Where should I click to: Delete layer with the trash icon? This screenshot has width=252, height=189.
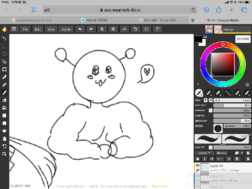[x=248, y=159]
